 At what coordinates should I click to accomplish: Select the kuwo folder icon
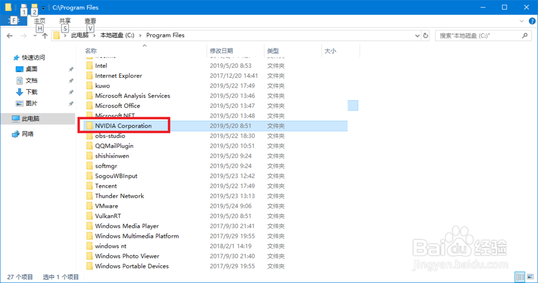[x=89, y=86]
